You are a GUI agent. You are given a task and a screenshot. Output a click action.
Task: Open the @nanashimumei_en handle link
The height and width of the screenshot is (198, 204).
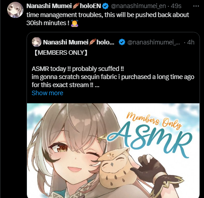click(138, 6)
